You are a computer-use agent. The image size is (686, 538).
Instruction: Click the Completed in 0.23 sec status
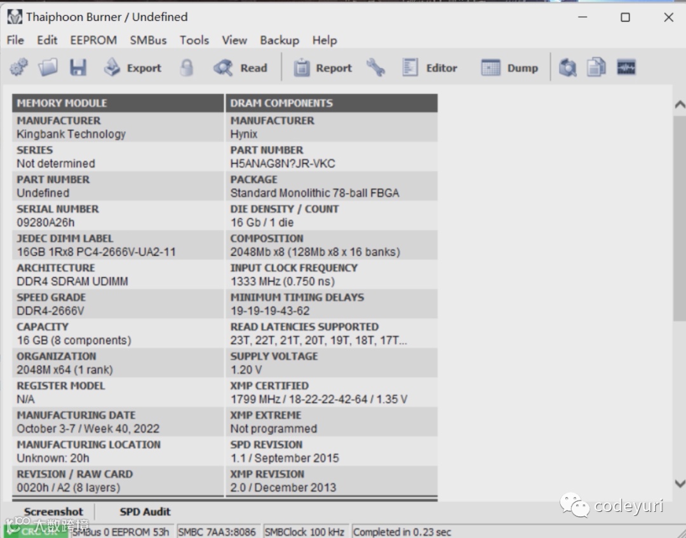[x=402, y=532]
